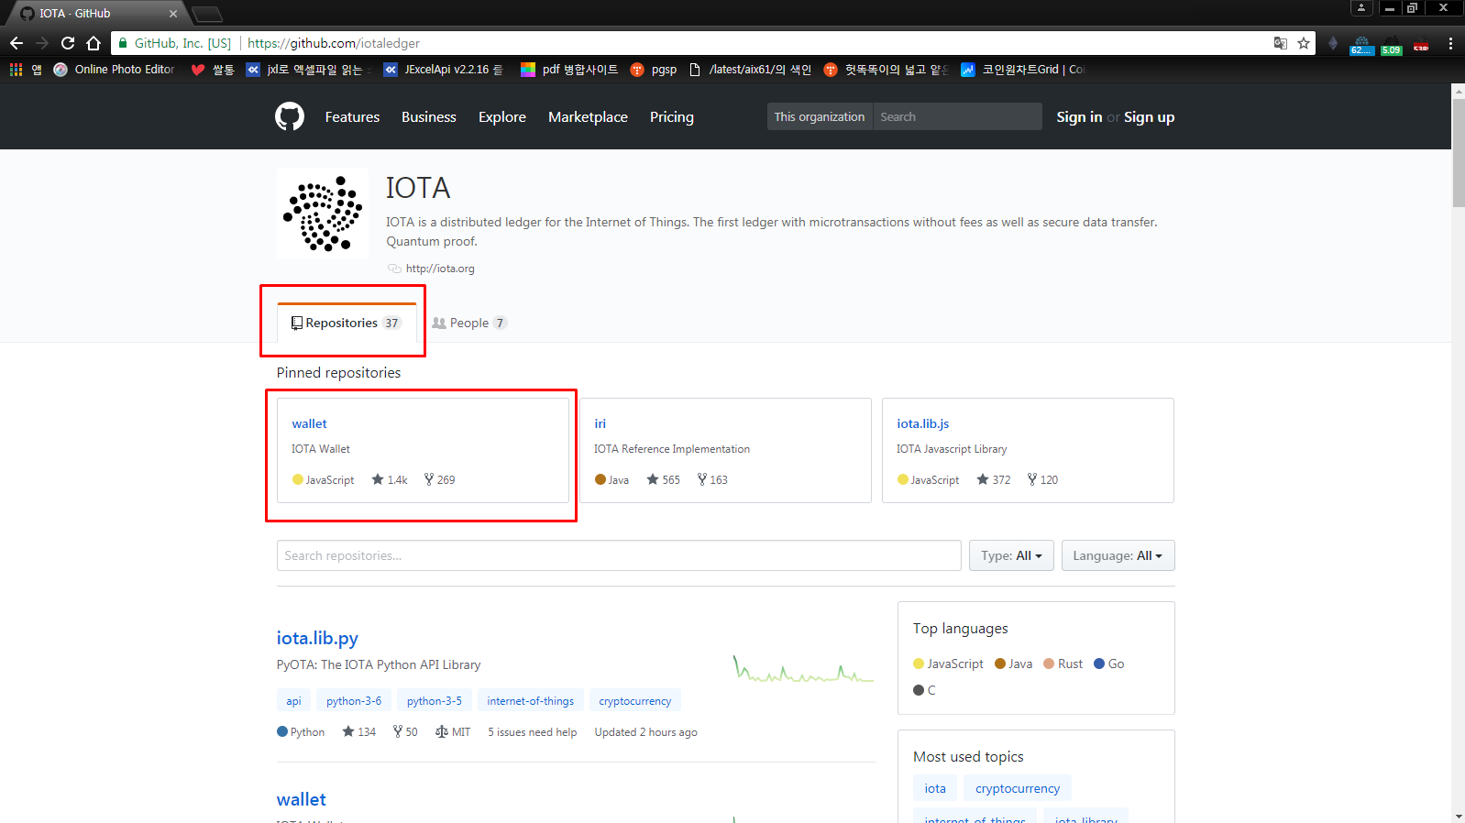
Task: Open the Business menu item
Action: pos(429,117)
